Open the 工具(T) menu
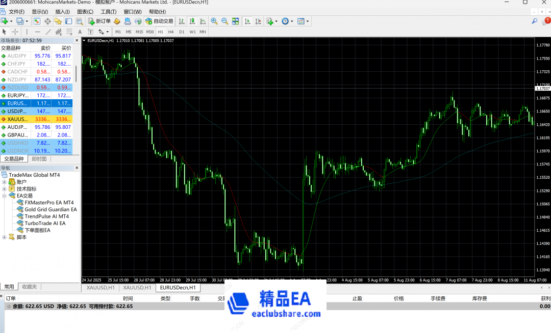 tap(109, 12)
